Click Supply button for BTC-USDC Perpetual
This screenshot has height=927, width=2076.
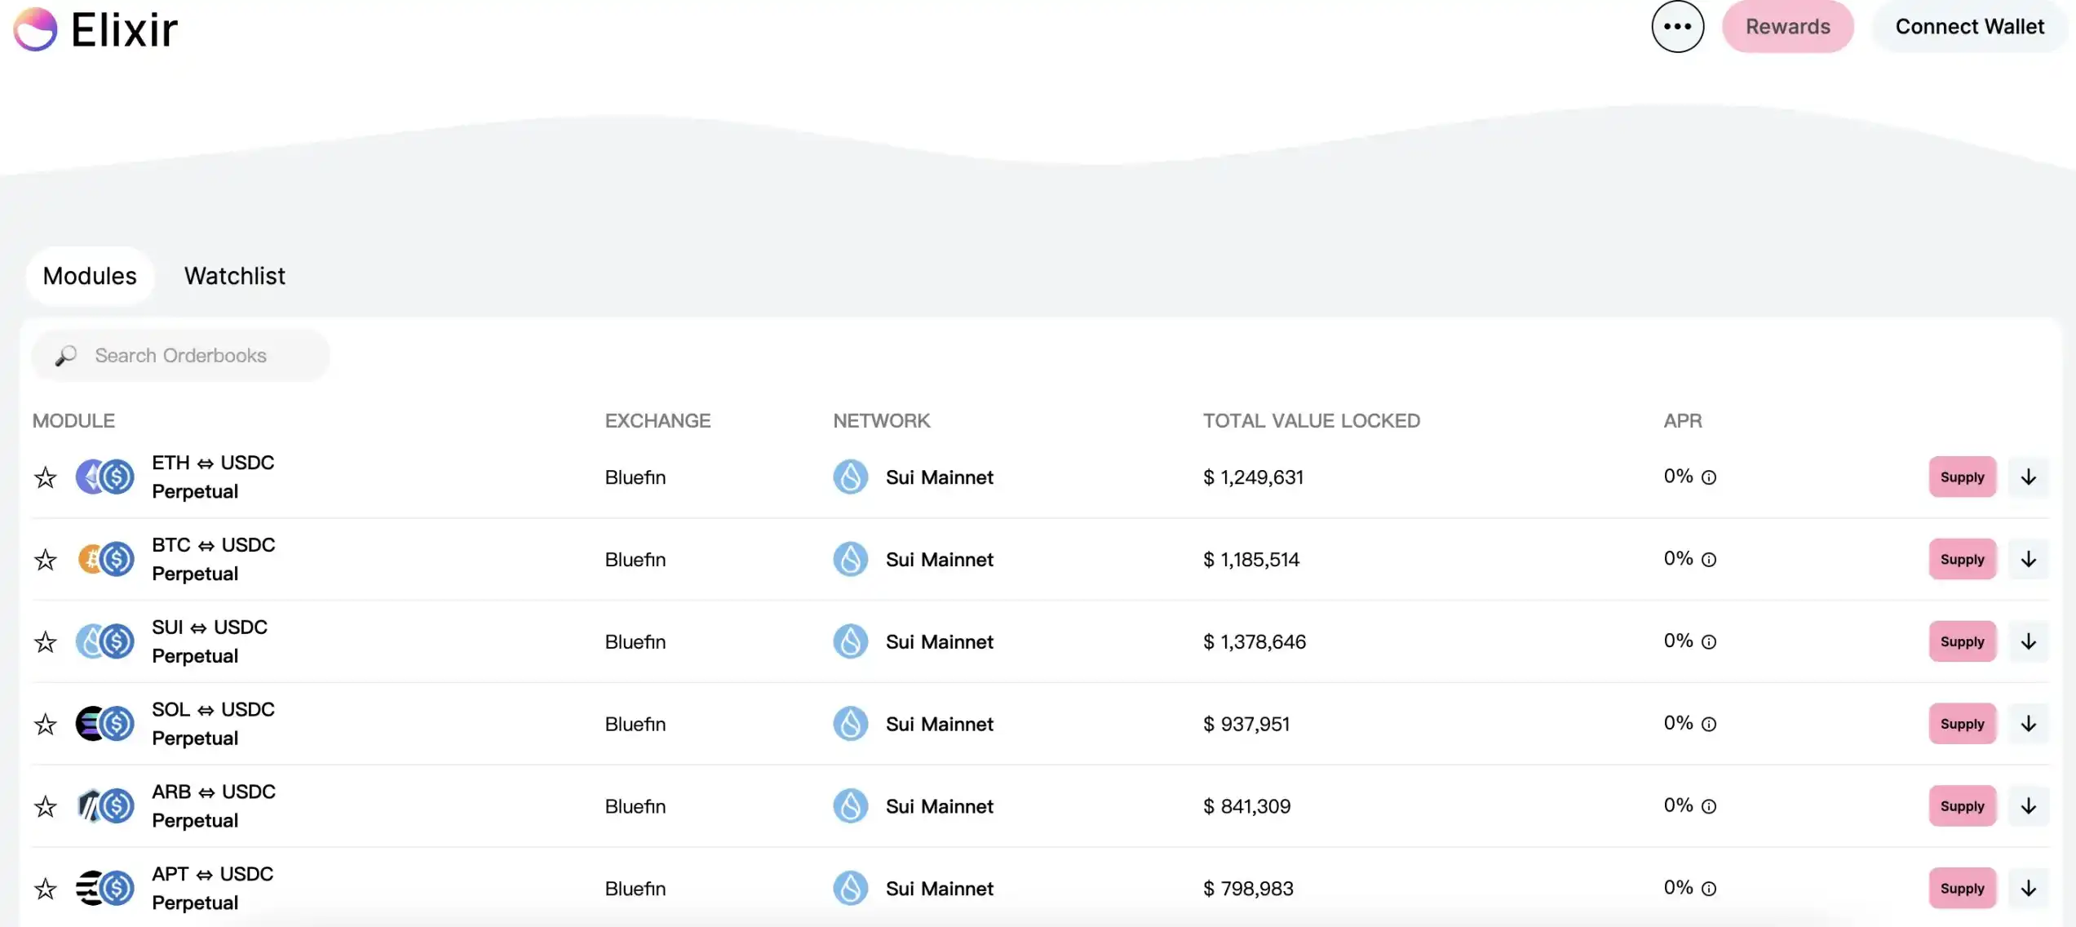pos(1962,560)
